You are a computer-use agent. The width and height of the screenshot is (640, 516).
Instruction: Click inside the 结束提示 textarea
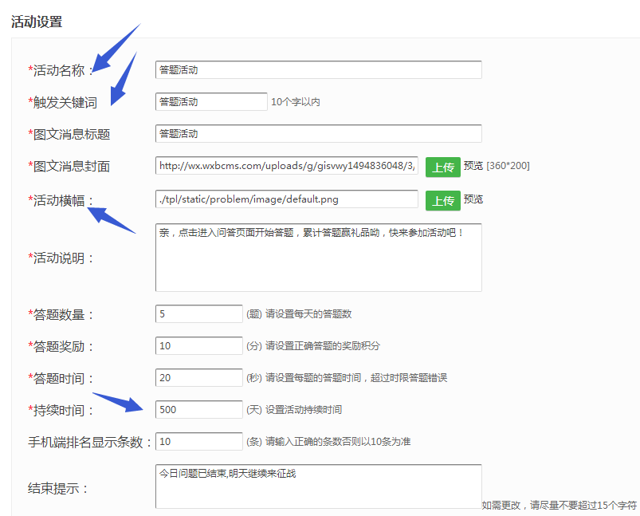click(x=318, y=486)
